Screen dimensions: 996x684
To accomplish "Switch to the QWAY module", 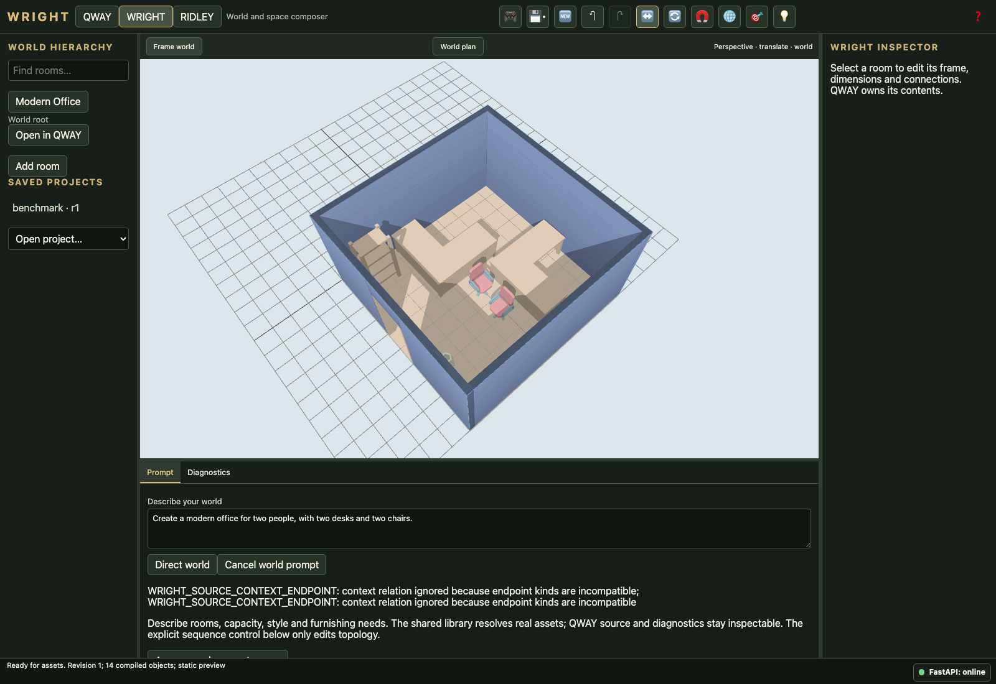I will [x=97, y=17].
